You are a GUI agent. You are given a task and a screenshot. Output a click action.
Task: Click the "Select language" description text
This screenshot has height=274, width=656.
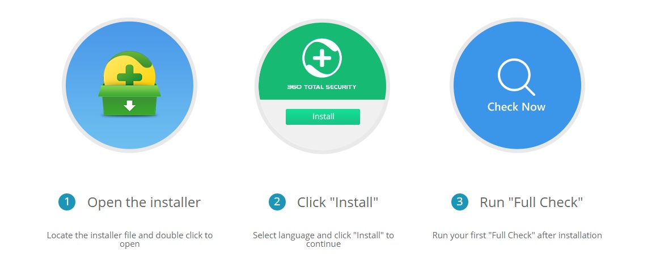click(x=323, y=239)
